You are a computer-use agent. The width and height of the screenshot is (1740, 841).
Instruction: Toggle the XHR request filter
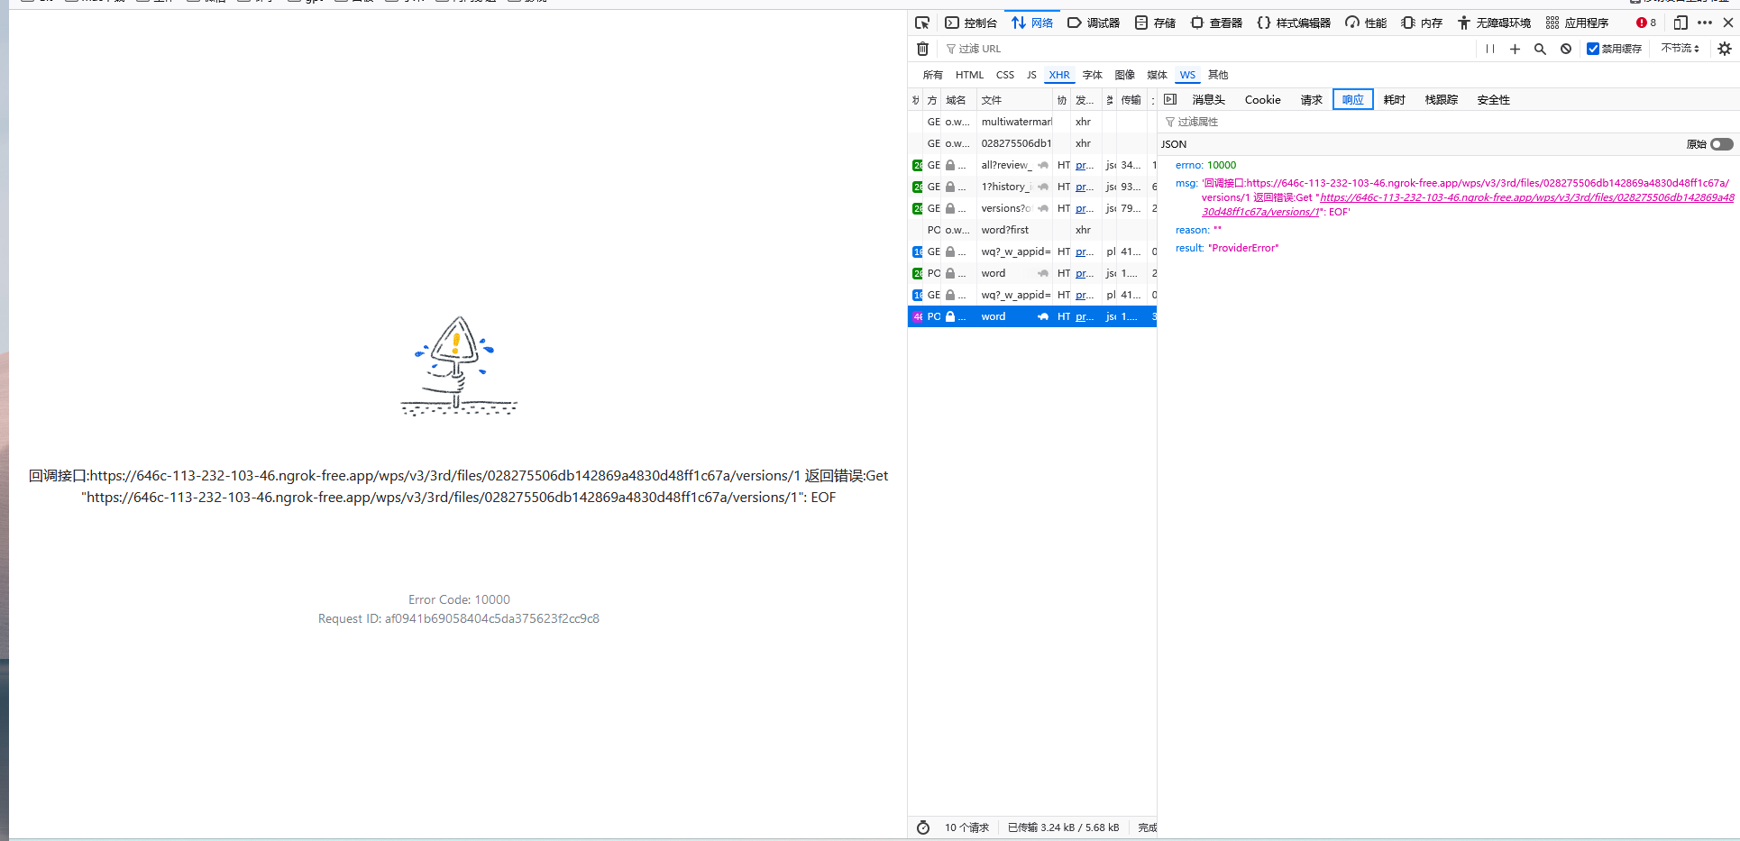tap(1059, 75)
